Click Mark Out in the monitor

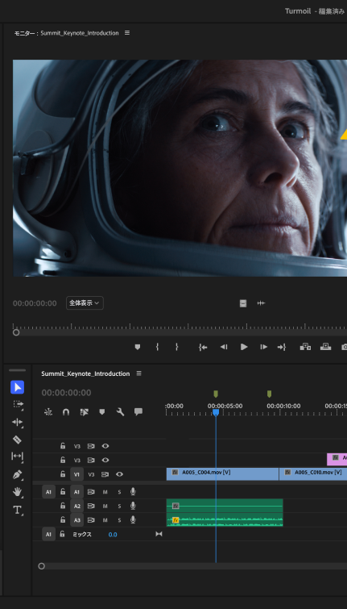[177, 347]
